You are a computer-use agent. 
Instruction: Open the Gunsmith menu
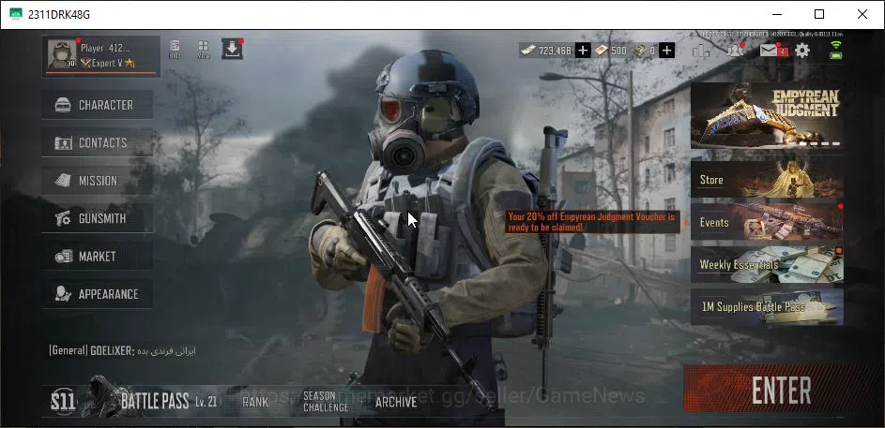click(97, 218)
